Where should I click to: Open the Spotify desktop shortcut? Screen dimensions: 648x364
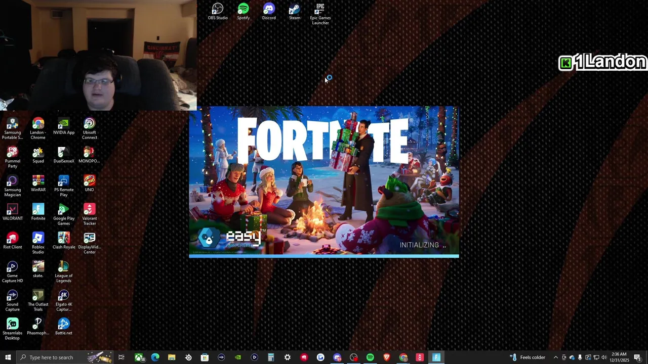pos(244,12)
